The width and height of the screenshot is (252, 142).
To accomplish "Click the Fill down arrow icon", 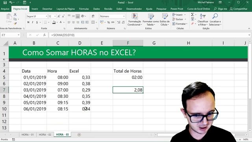I will pos(193,19).
